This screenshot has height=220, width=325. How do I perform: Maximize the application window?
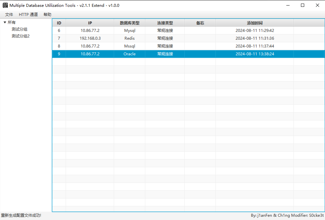pyautogui.click(x=303, y=6)
